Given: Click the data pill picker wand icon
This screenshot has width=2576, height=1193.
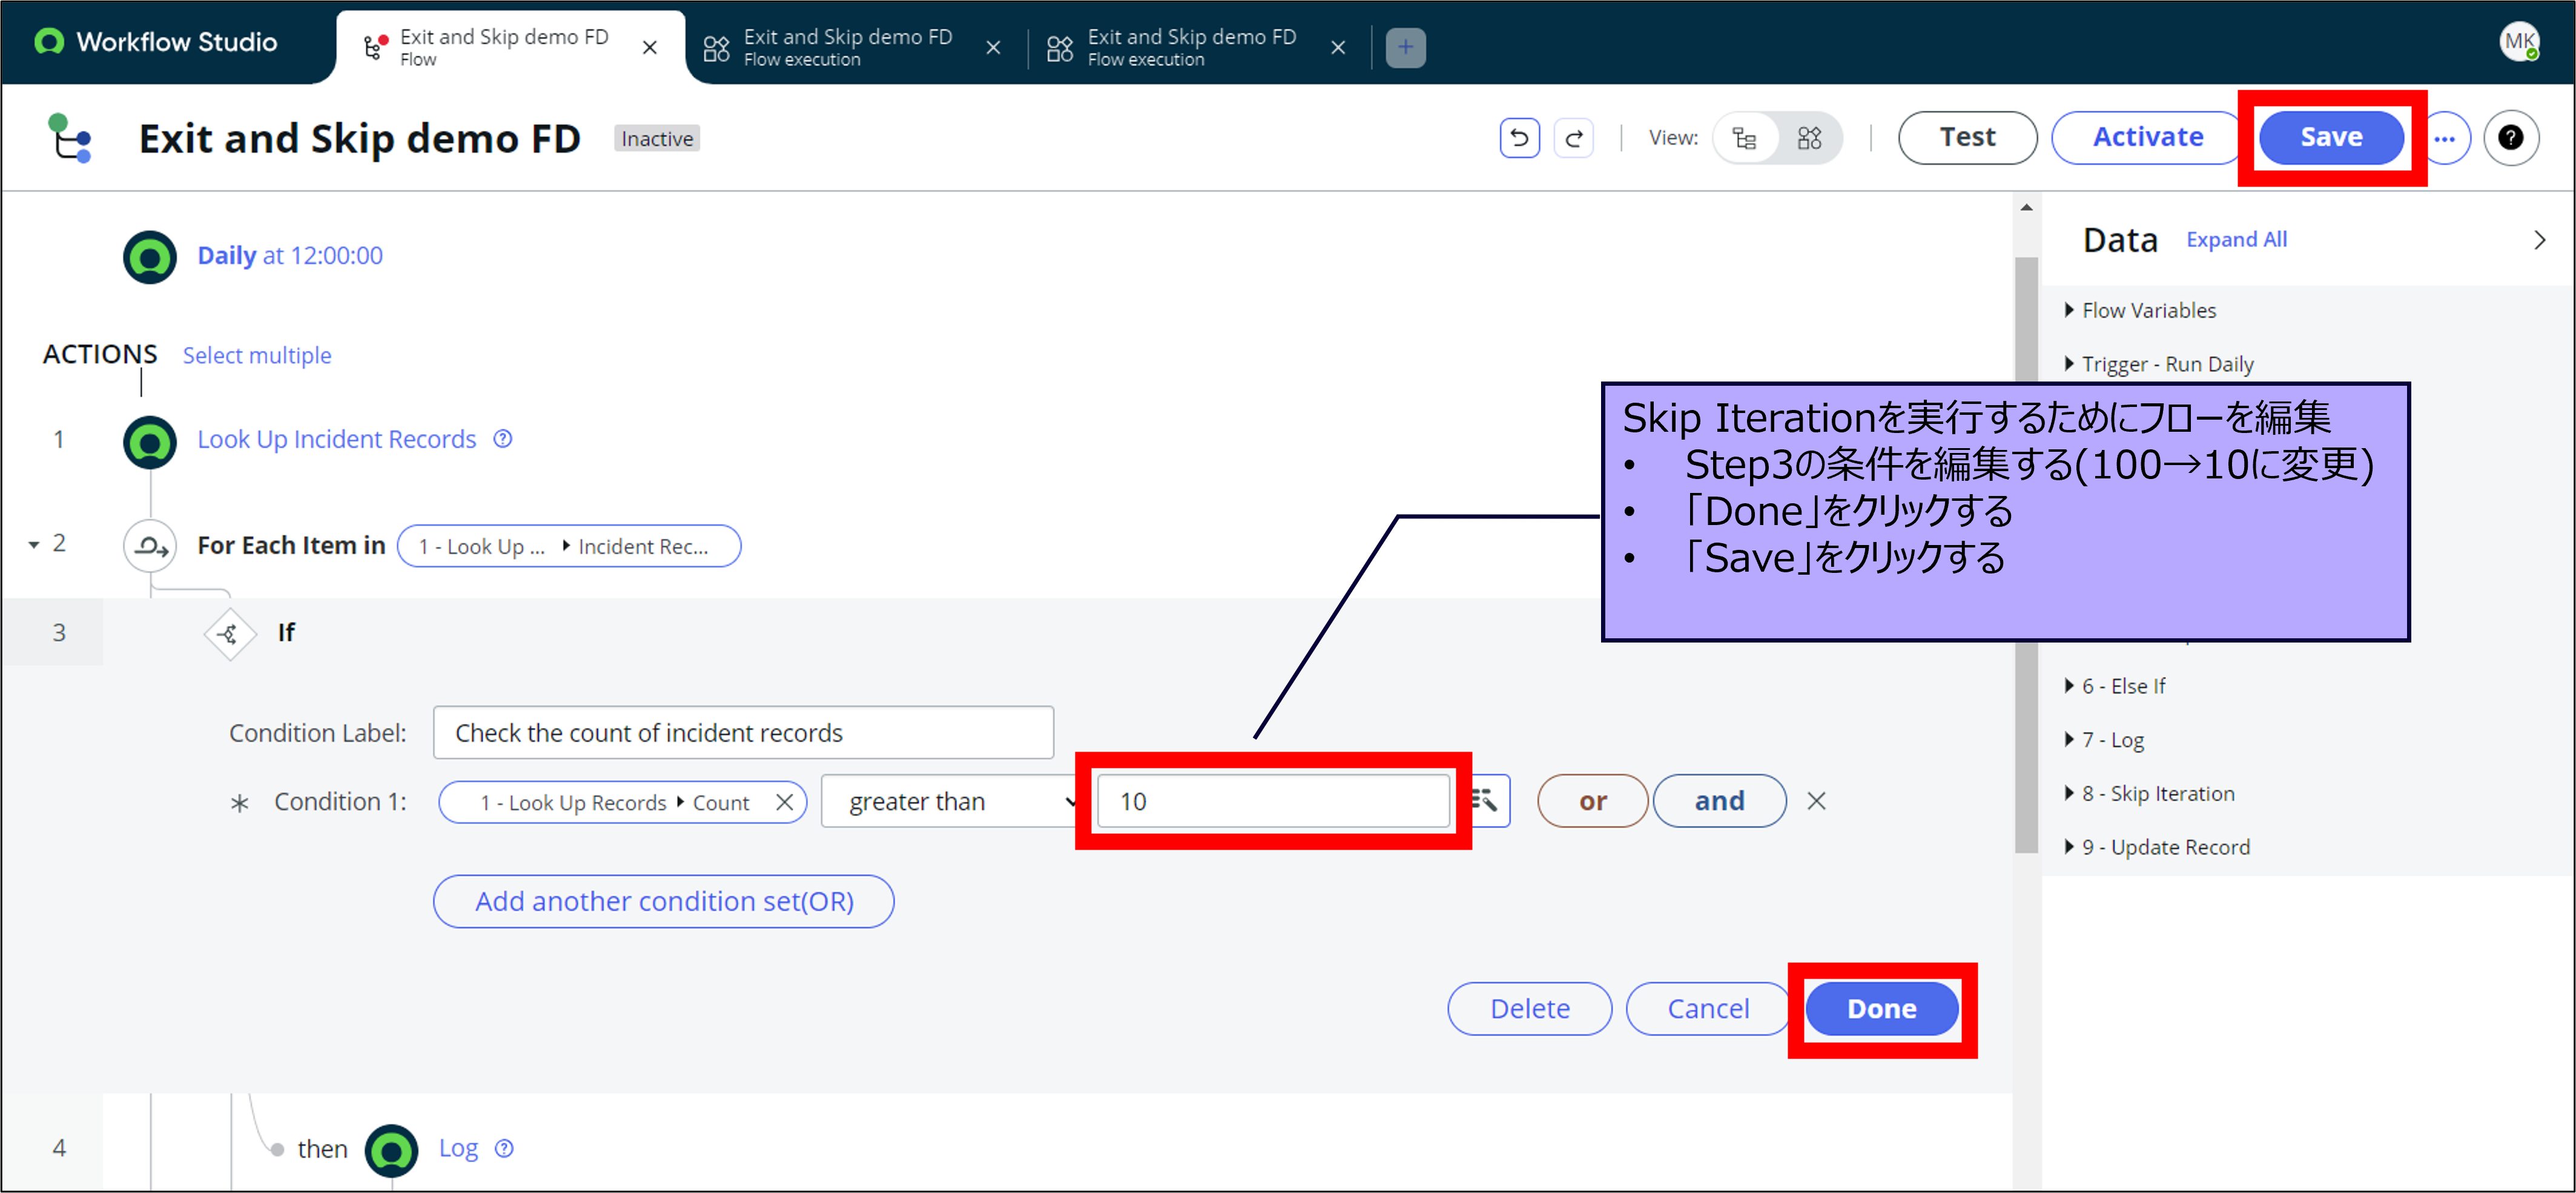Looking at the screenshot, I should click(1487, 800).
